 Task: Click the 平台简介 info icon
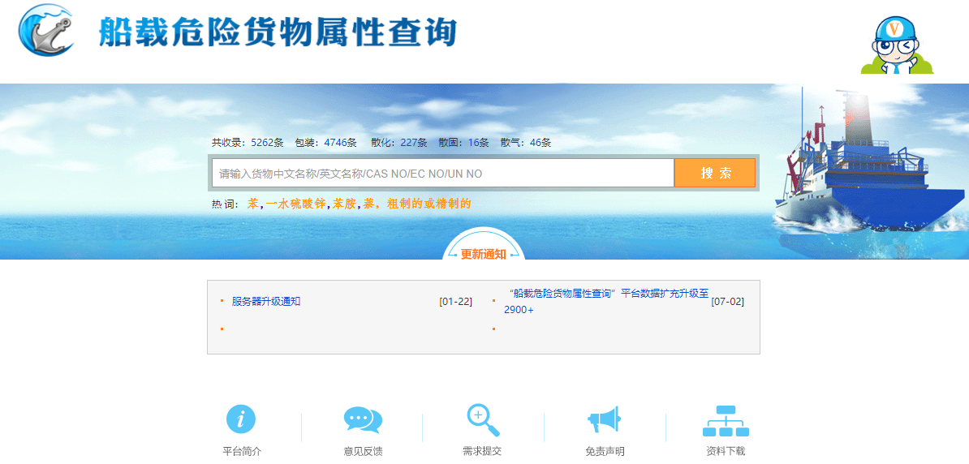pyautogui.click(x=241, y=419)
